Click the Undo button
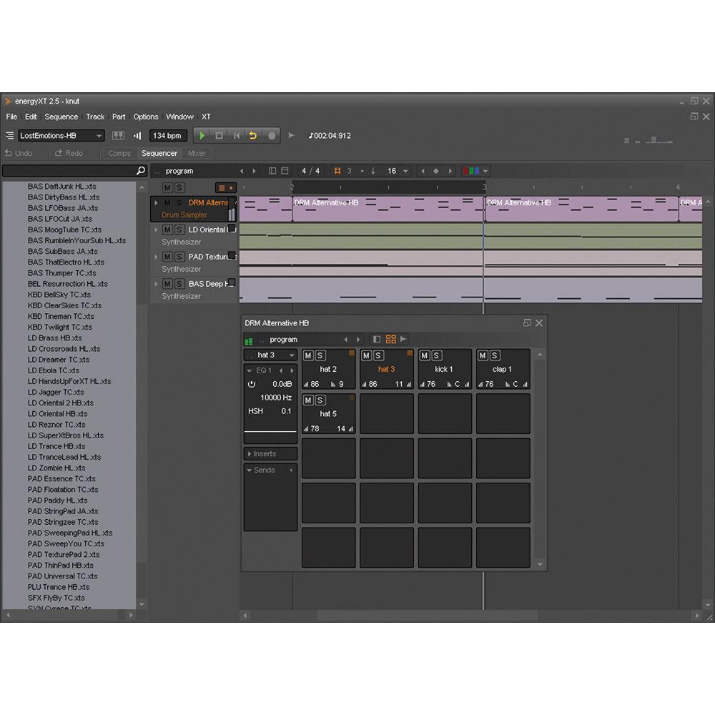 19,153
